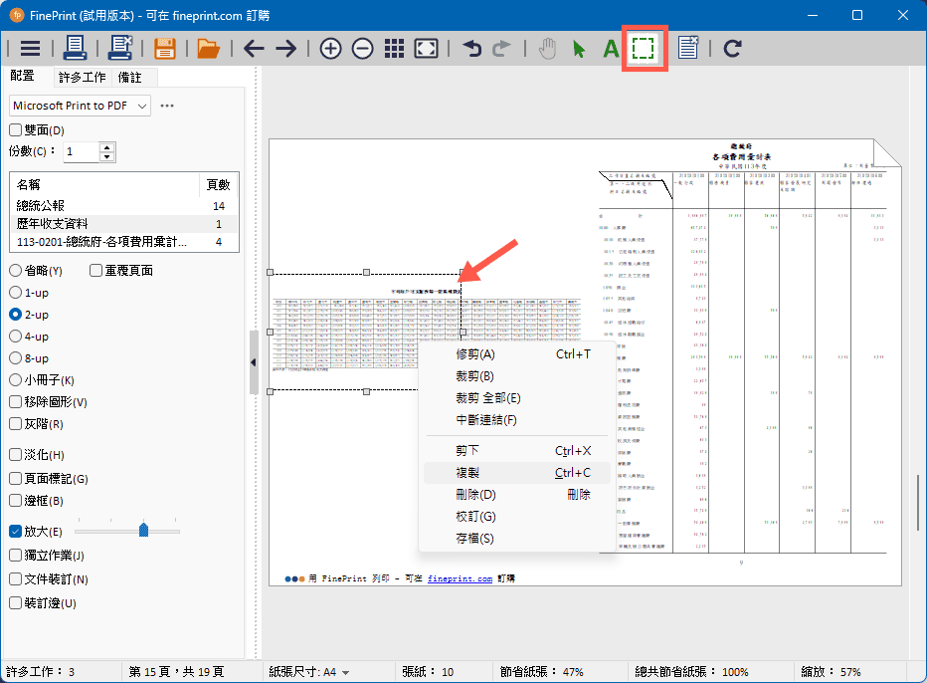927x683 pixels.
Task: Click the open folder icon
Action: [x=208, y=48]
